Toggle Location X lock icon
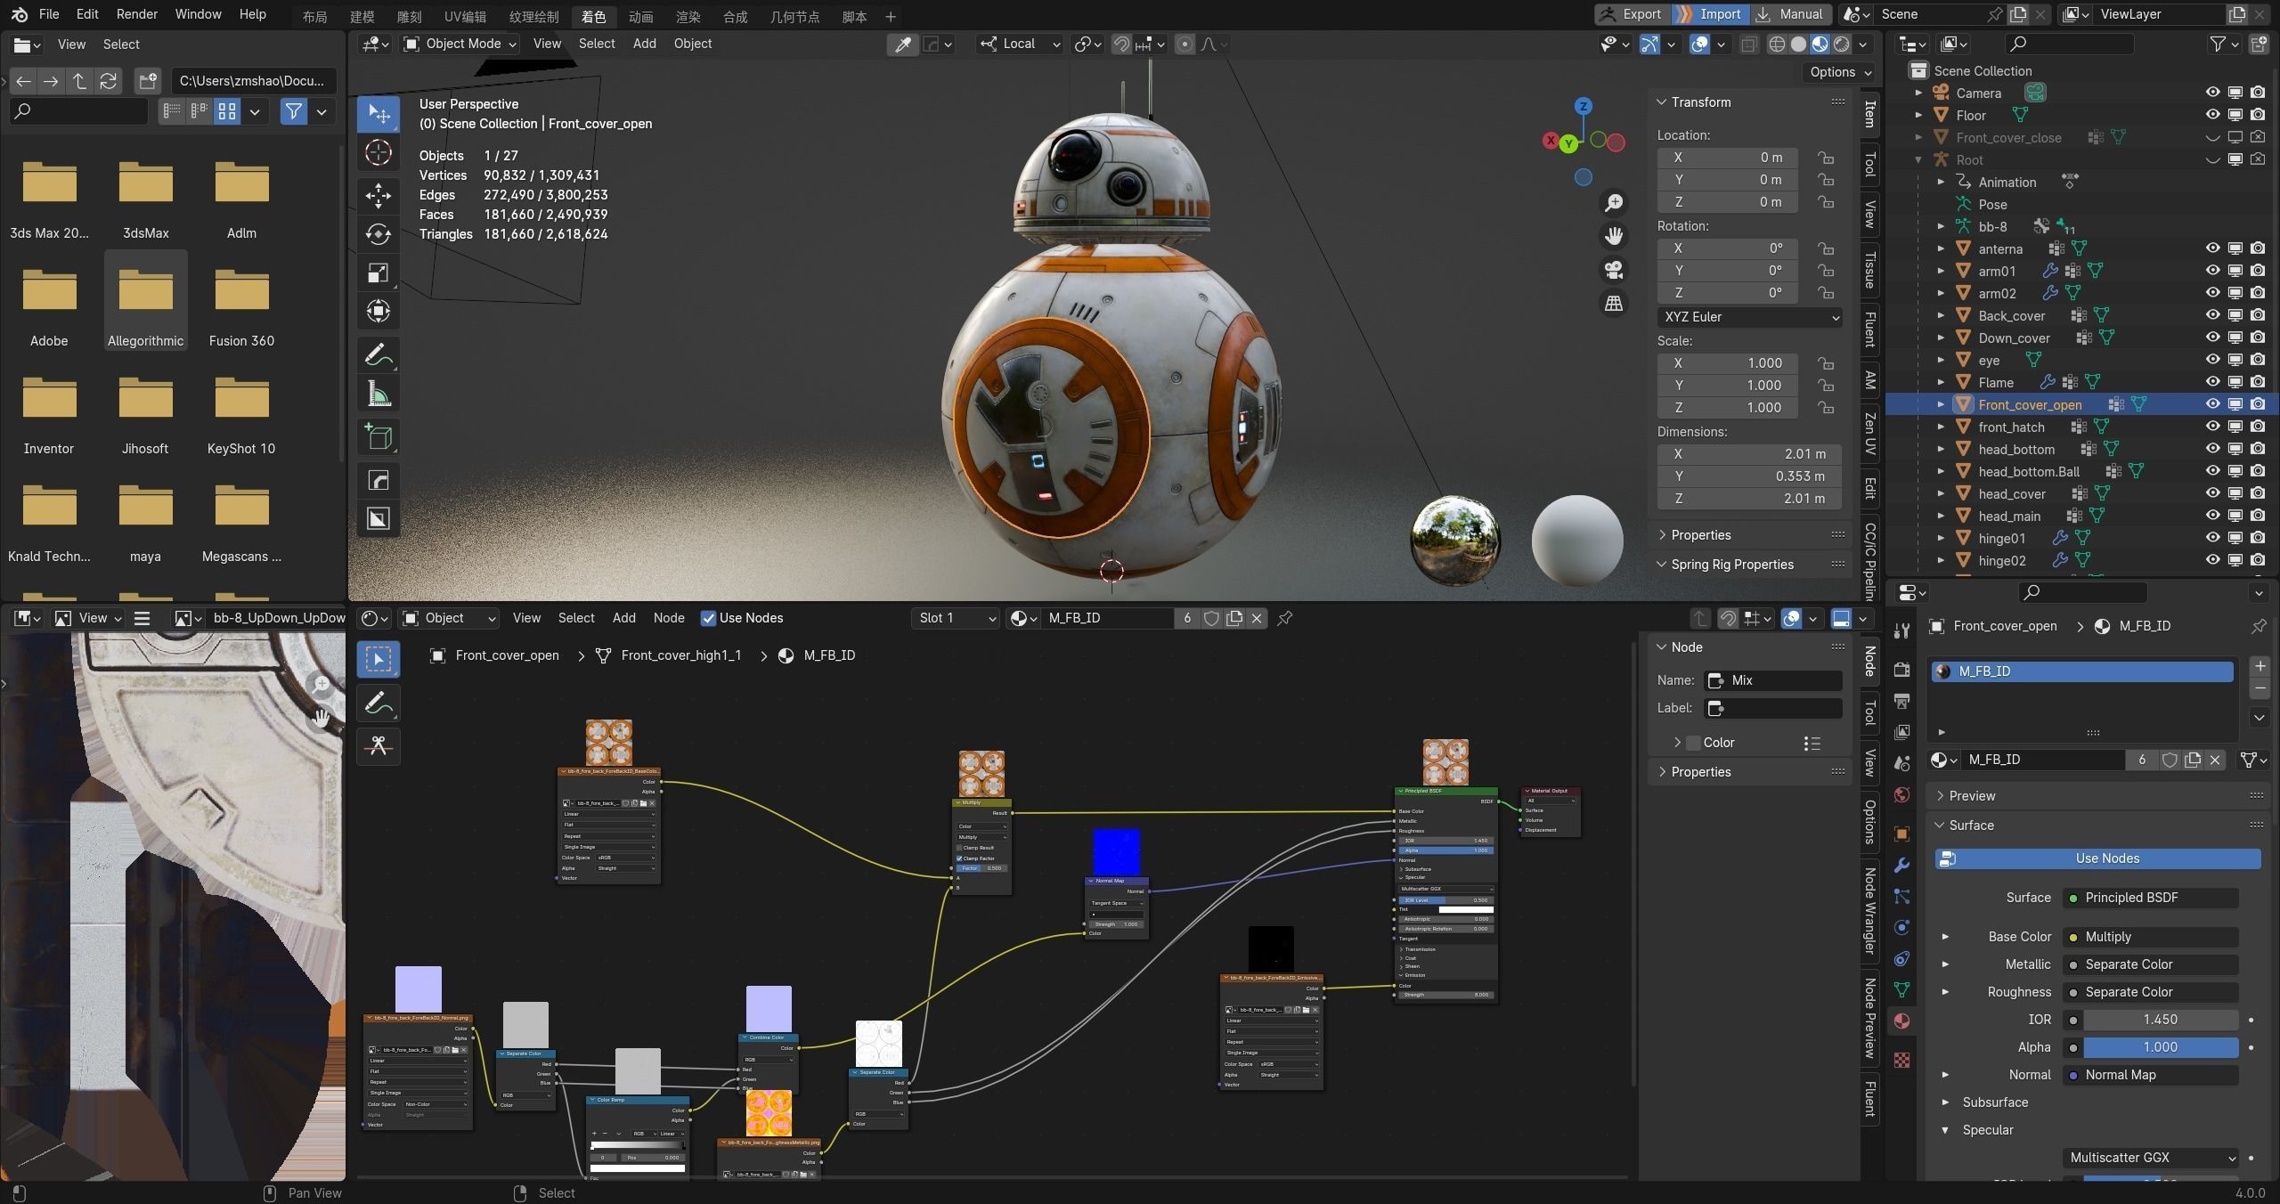This screenshot has width=2280, height=1204. coord(1826,158)
